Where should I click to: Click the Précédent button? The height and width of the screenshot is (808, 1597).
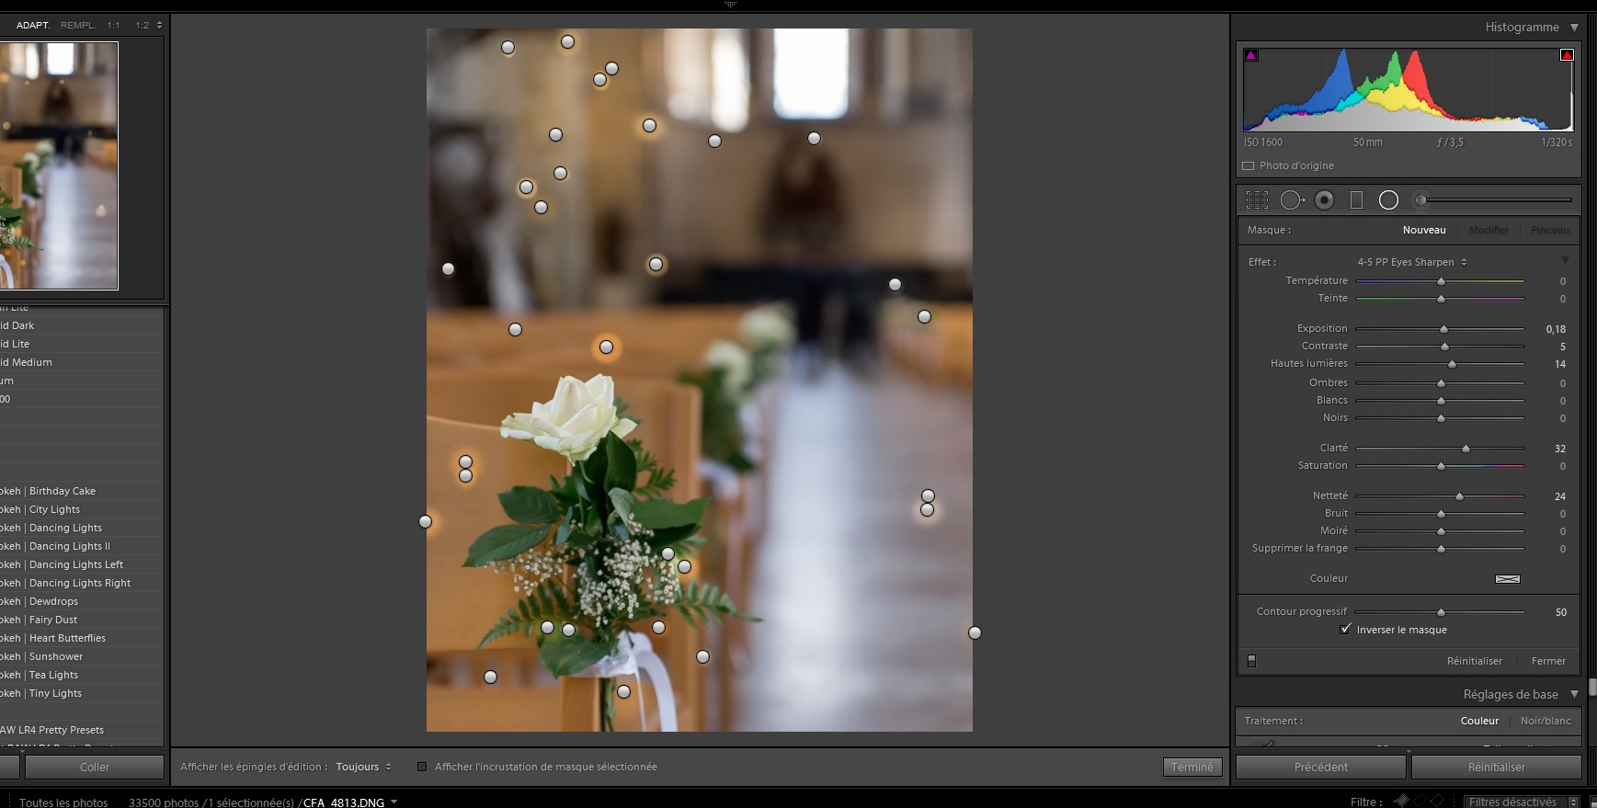pos(1320,767)
